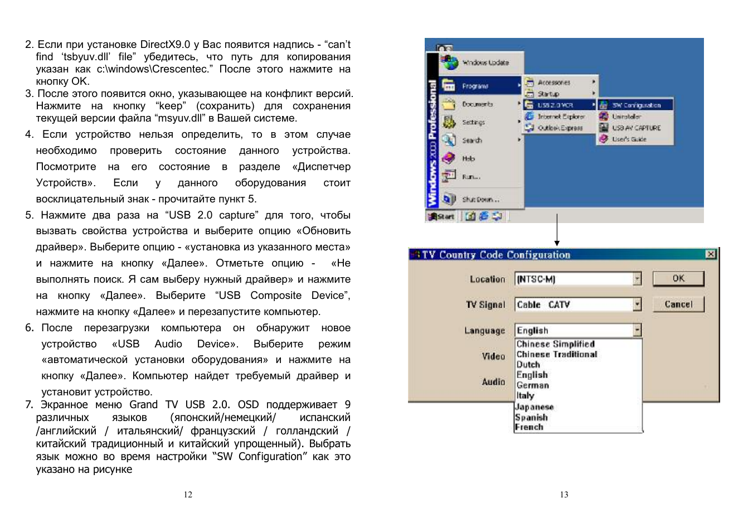
Task: Click Cancel in TV Country Code Configuration
Action: click(x=678, y=304)
